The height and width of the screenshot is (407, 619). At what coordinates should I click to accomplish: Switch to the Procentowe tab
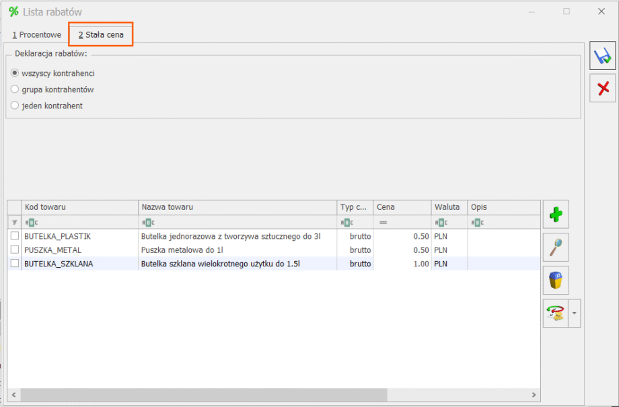[x=37, y=34]
